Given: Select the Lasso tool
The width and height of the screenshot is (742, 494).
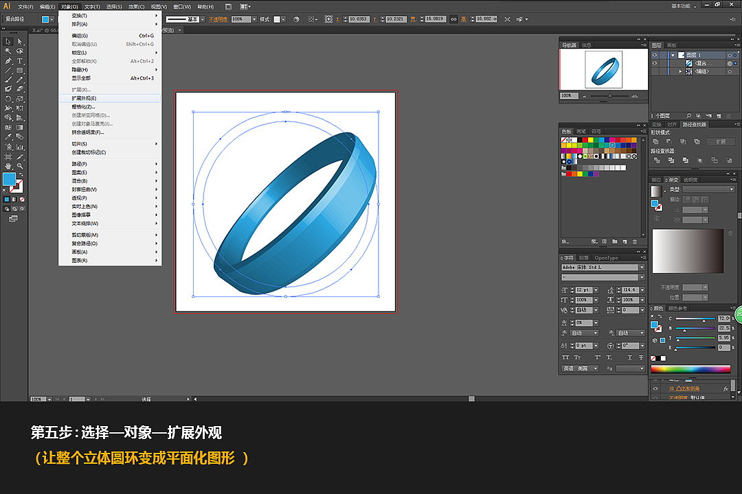Looking at the screenshot, I should 20,51.
